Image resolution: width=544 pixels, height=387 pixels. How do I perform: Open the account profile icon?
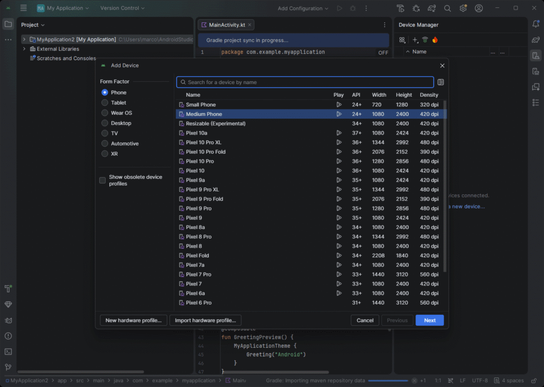[x=479, y=9]
